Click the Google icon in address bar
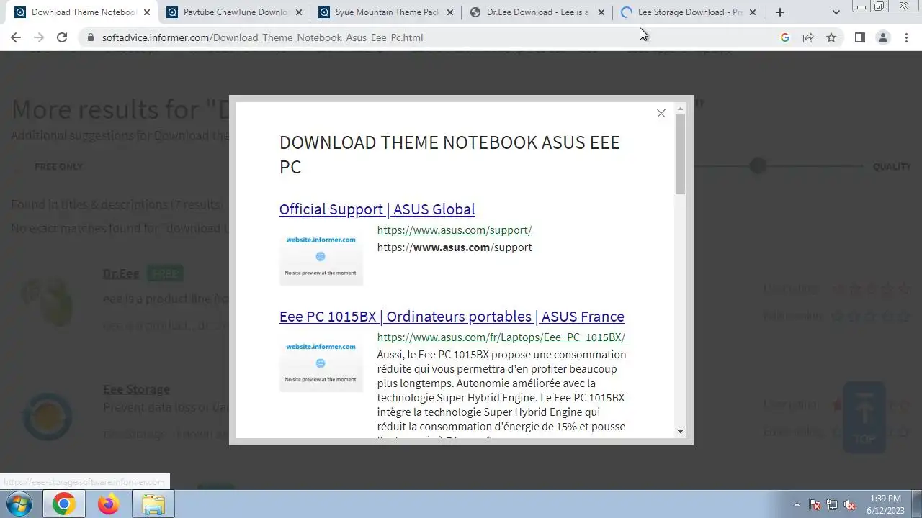Screen dimensions: 922x518 pos(785,37)
